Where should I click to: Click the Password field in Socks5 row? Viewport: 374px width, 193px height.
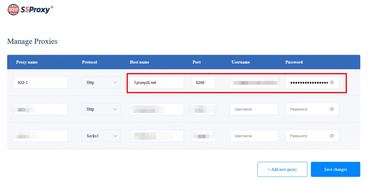tap(307, 136)
